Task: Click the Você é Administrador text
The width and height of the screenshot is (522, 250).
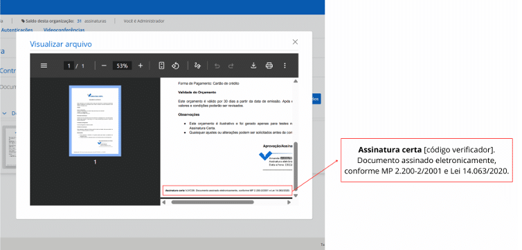Action: (x=144, y=21)
